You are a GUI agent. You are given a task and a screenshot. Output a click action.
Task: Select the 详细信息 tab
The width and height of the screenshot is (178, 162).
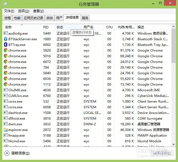72,17
